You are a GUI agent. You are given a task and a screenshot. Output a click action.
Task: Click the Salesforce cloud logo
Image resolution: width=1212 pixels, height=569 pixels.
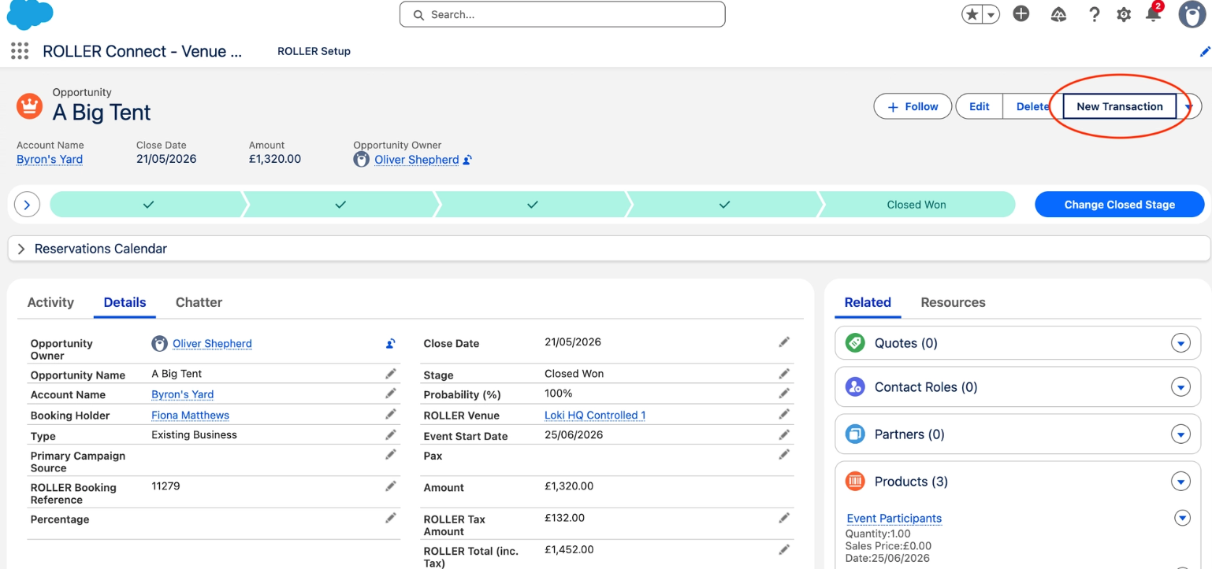(x=30, y=15)
